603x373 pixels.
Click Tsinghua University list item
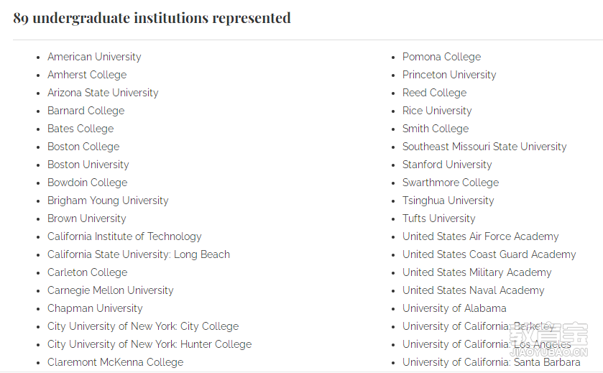coord(448,201)
